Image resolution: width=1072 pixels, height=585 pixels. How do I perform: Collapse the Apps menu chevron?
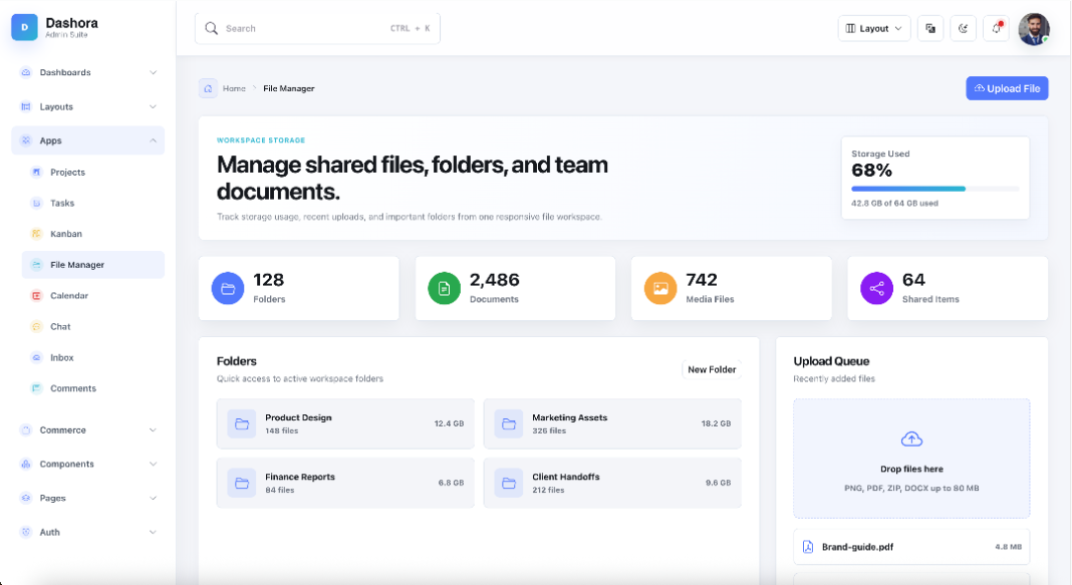click(153, 140)
